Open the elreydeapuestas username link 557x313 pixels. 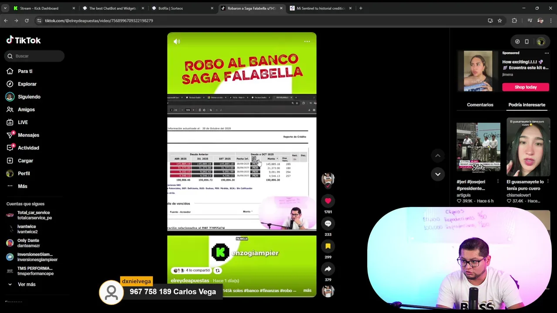point(190,281)
